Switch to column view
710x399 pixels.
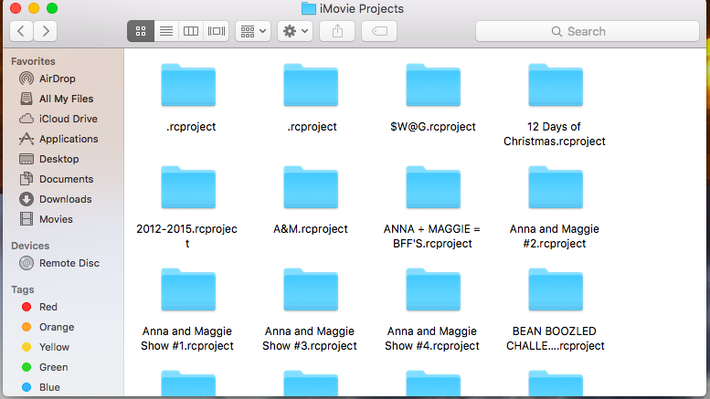coord(191,31)
